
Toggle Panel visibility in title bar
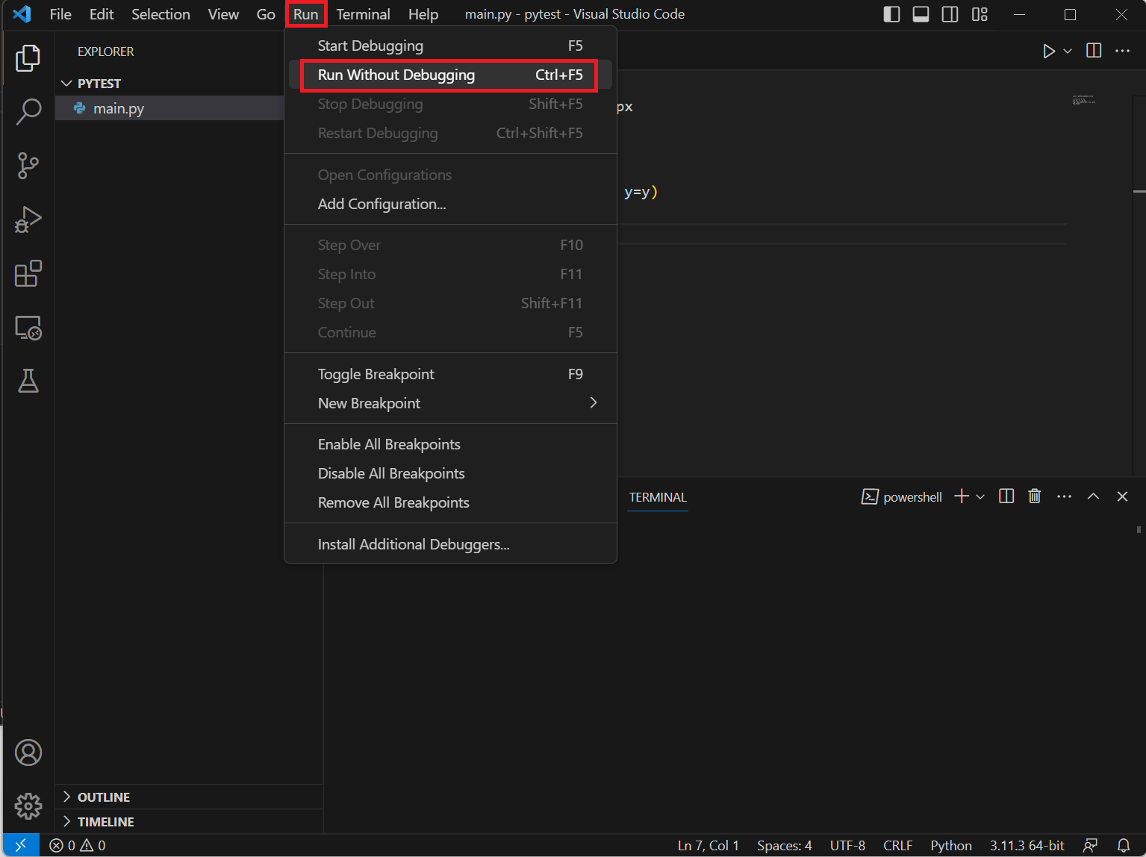(x=921, y=14)
